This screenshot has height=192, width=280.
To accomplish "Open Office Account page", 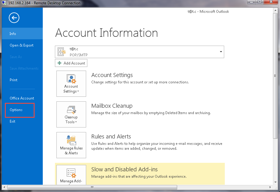I will tap(22, 98).
